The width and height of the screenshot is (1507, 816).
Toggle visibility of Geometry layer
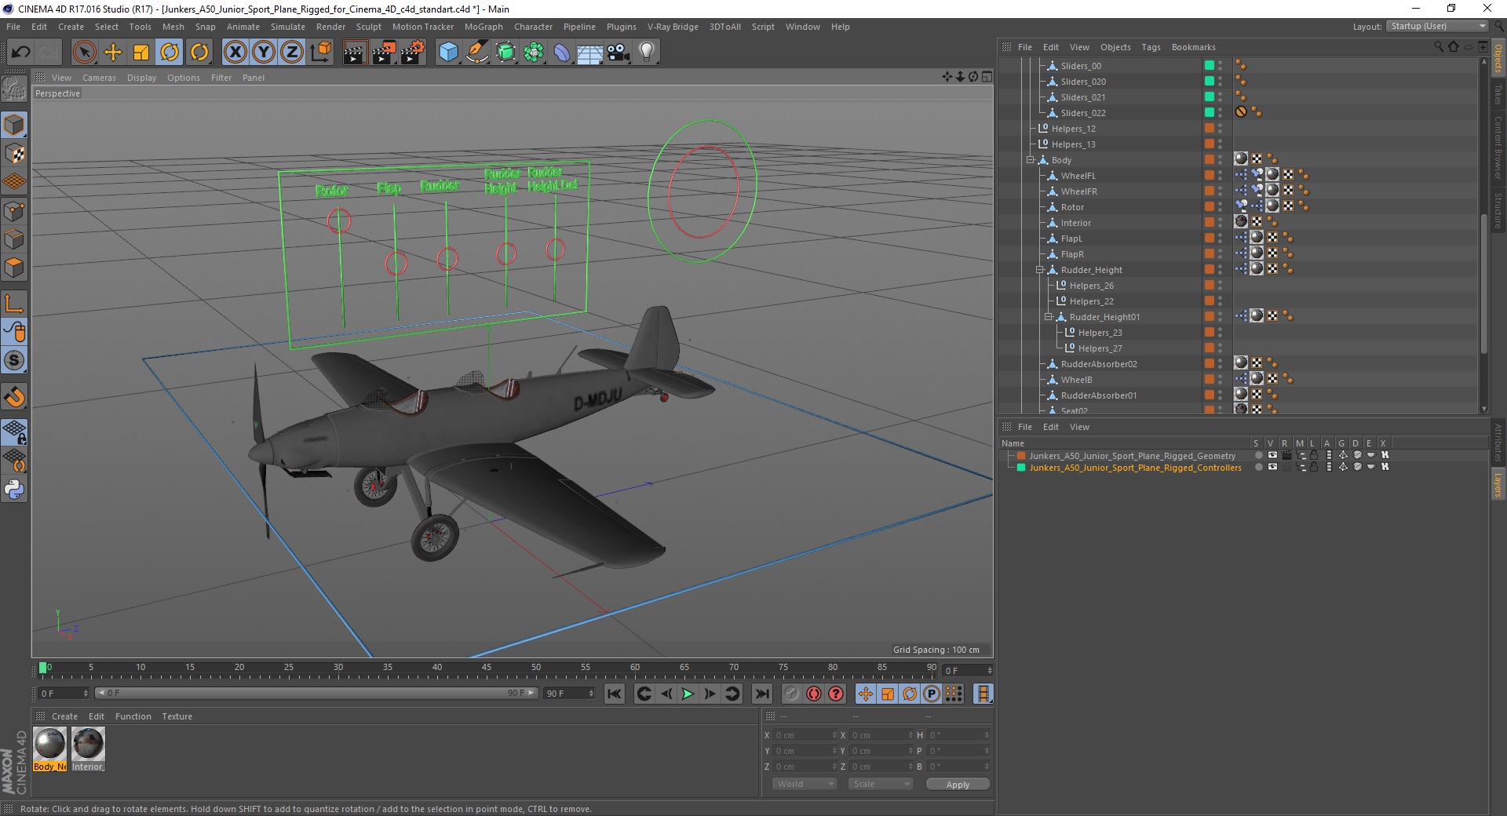(1272, 456)
